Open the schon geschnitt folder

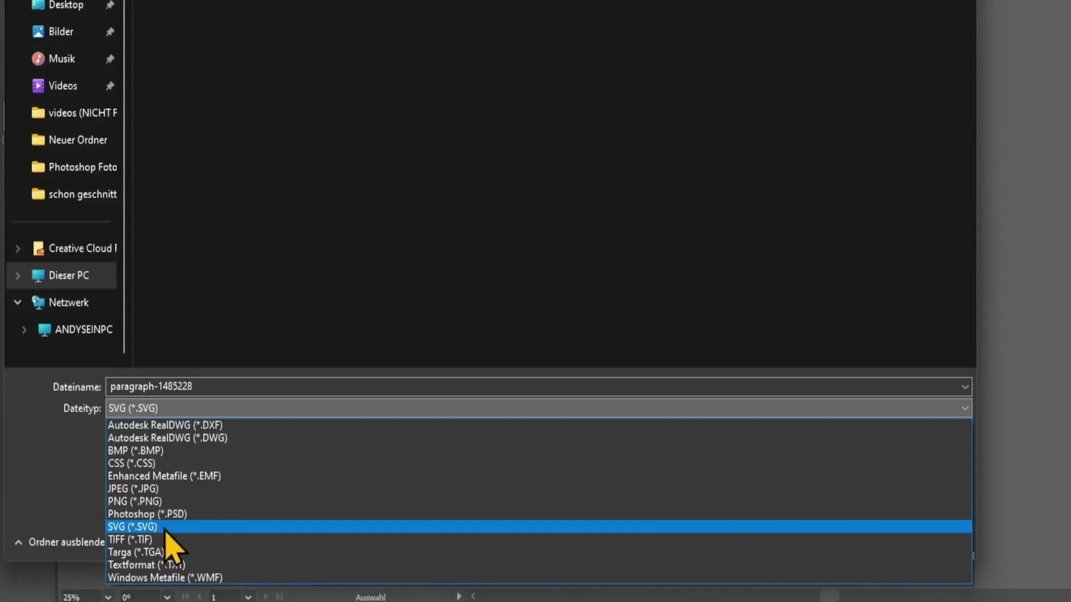pos(83,193)
